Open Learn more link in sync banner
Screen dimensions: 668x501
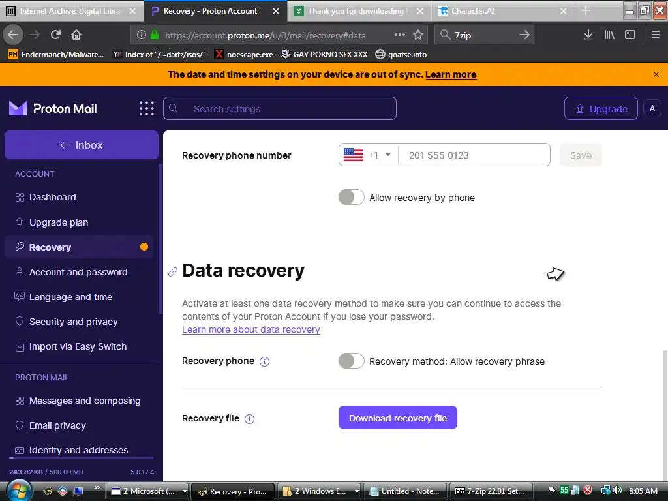click(x=451, y=74)
